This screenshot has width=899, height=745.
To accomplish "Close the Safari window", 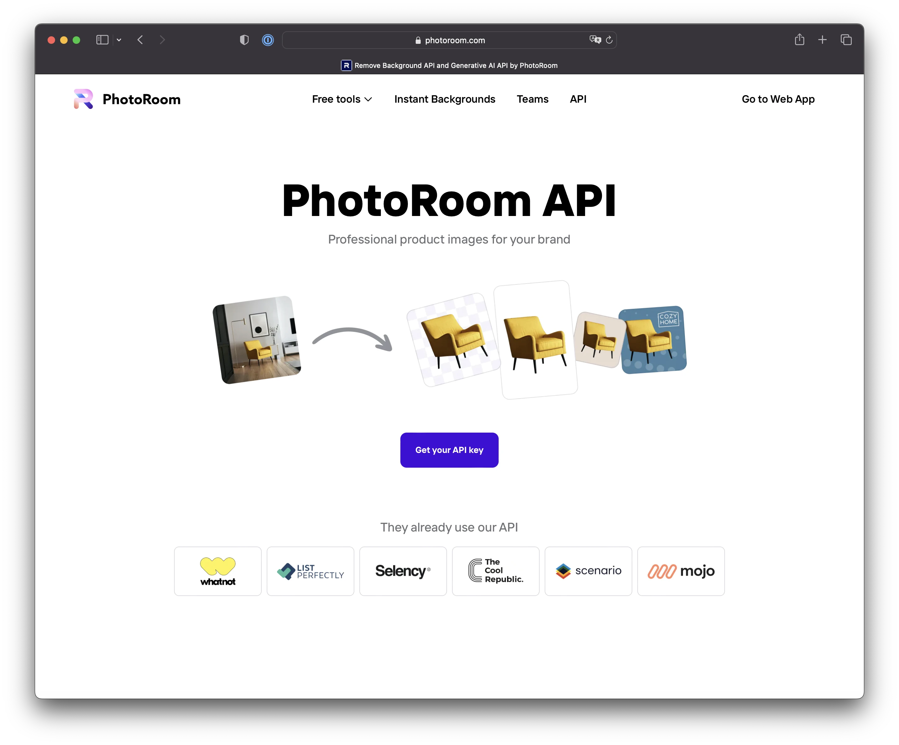I will click(51, 40).
